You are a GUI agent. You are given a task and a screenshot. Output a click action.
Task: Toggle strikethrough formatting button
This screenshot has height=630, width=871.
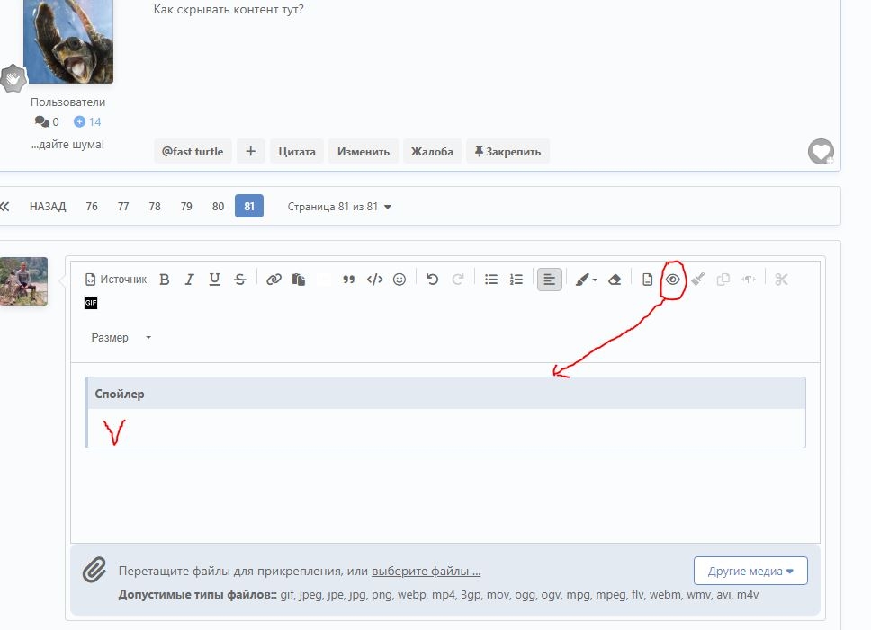point(240,280)
